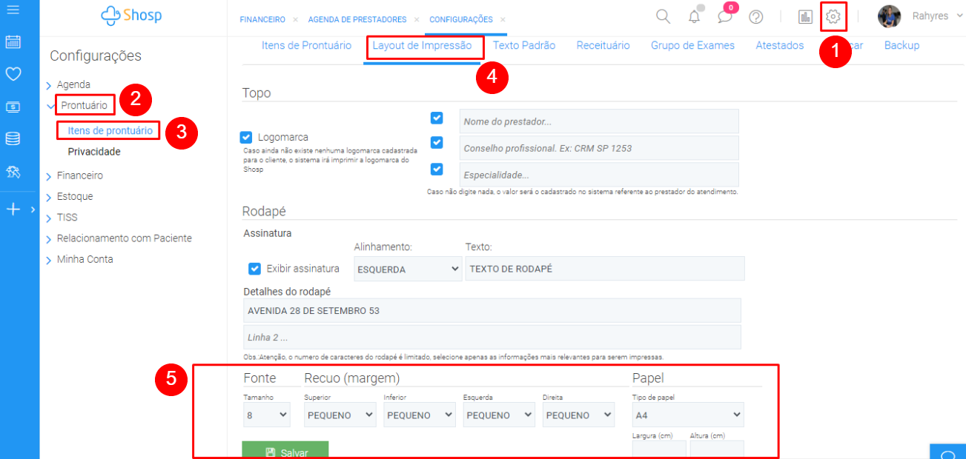Expand the sidebar plus arrow
The width and height of the screenshot is (966, 459).
click(33, 210)
